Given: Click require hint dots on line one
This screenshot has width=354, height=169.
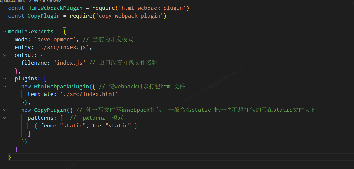Looking at the screenshot, I should [x=94, y=11].
